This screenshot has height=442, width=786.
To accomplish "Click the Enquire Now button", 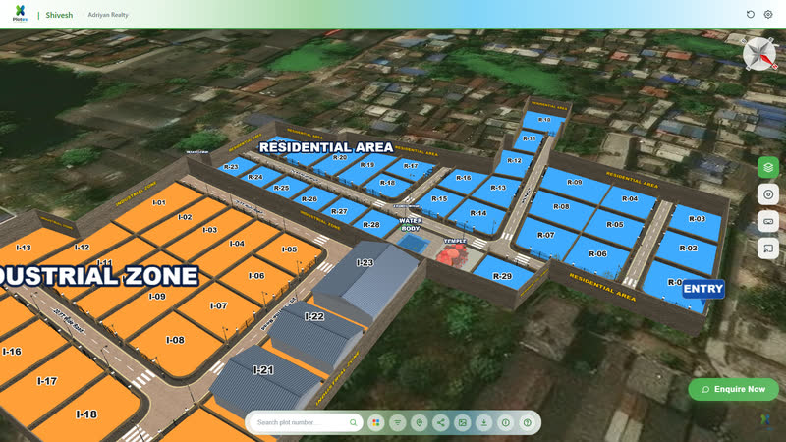I will pos(733,389).
